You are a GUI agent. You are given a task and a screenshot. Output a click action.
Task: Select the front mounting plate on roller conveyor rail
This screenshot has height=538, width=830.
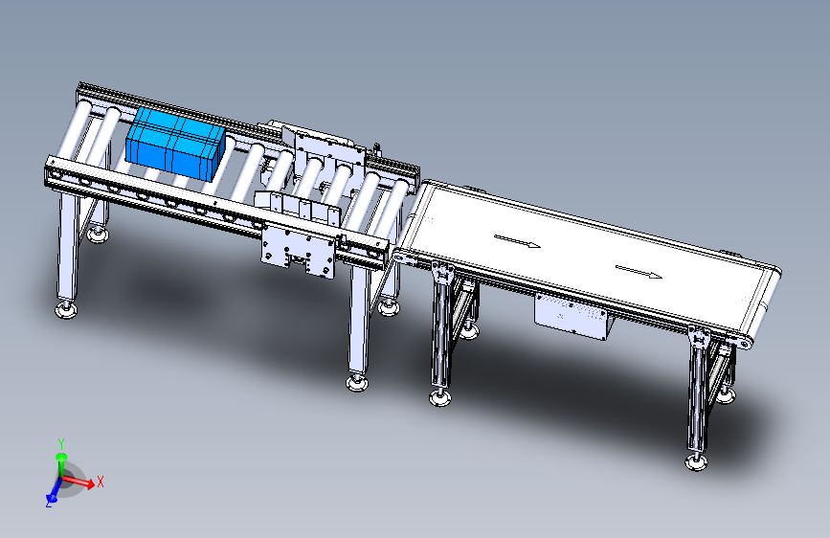point(299,253)
